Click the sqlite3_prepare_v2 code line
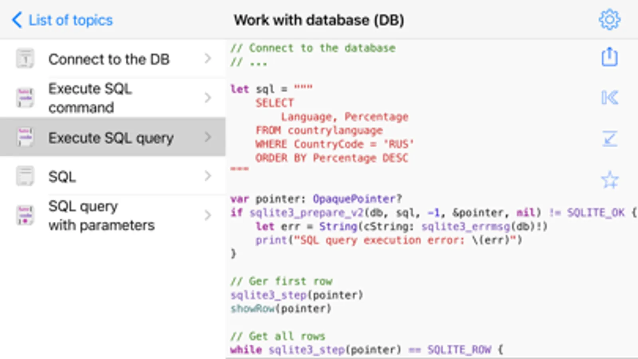Image resolution: width=638 pixels, height=359 pixels. tap(433, 213)
